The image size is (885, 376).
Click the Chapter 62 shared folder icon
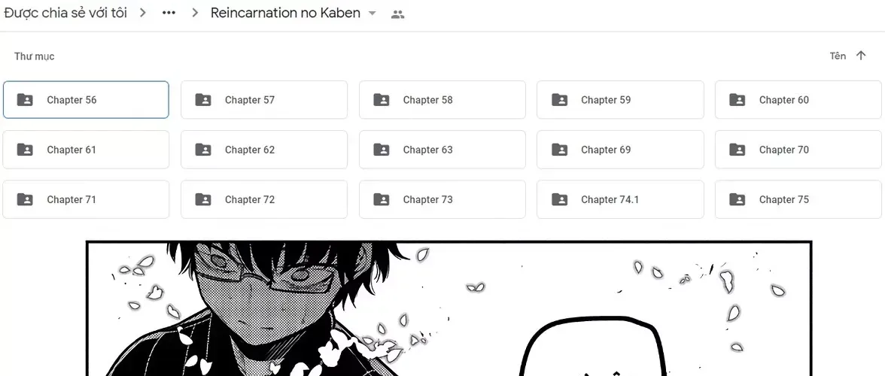point(202,150)
